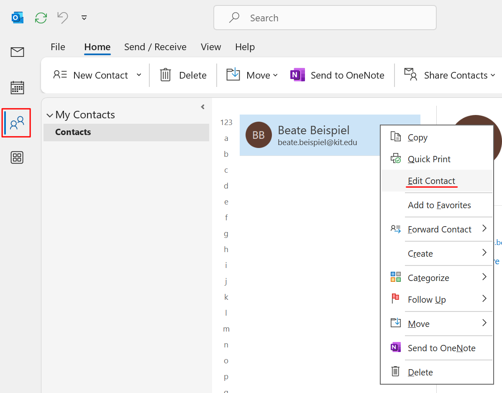Choose Quick Print in context menu

click(437, 159)
